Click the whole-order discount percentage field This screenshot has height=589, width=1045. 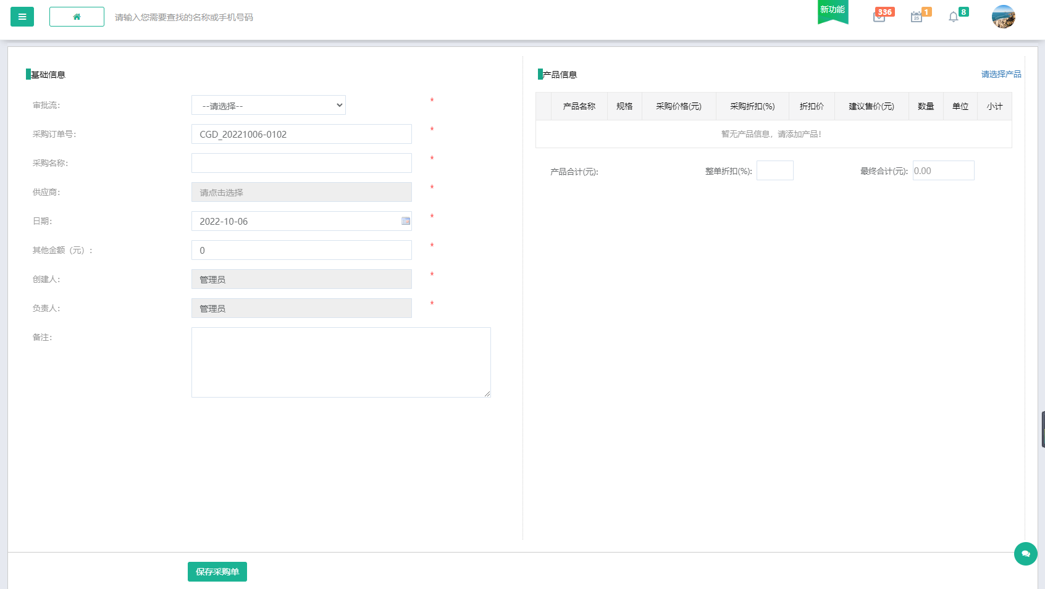click(774, 170)
